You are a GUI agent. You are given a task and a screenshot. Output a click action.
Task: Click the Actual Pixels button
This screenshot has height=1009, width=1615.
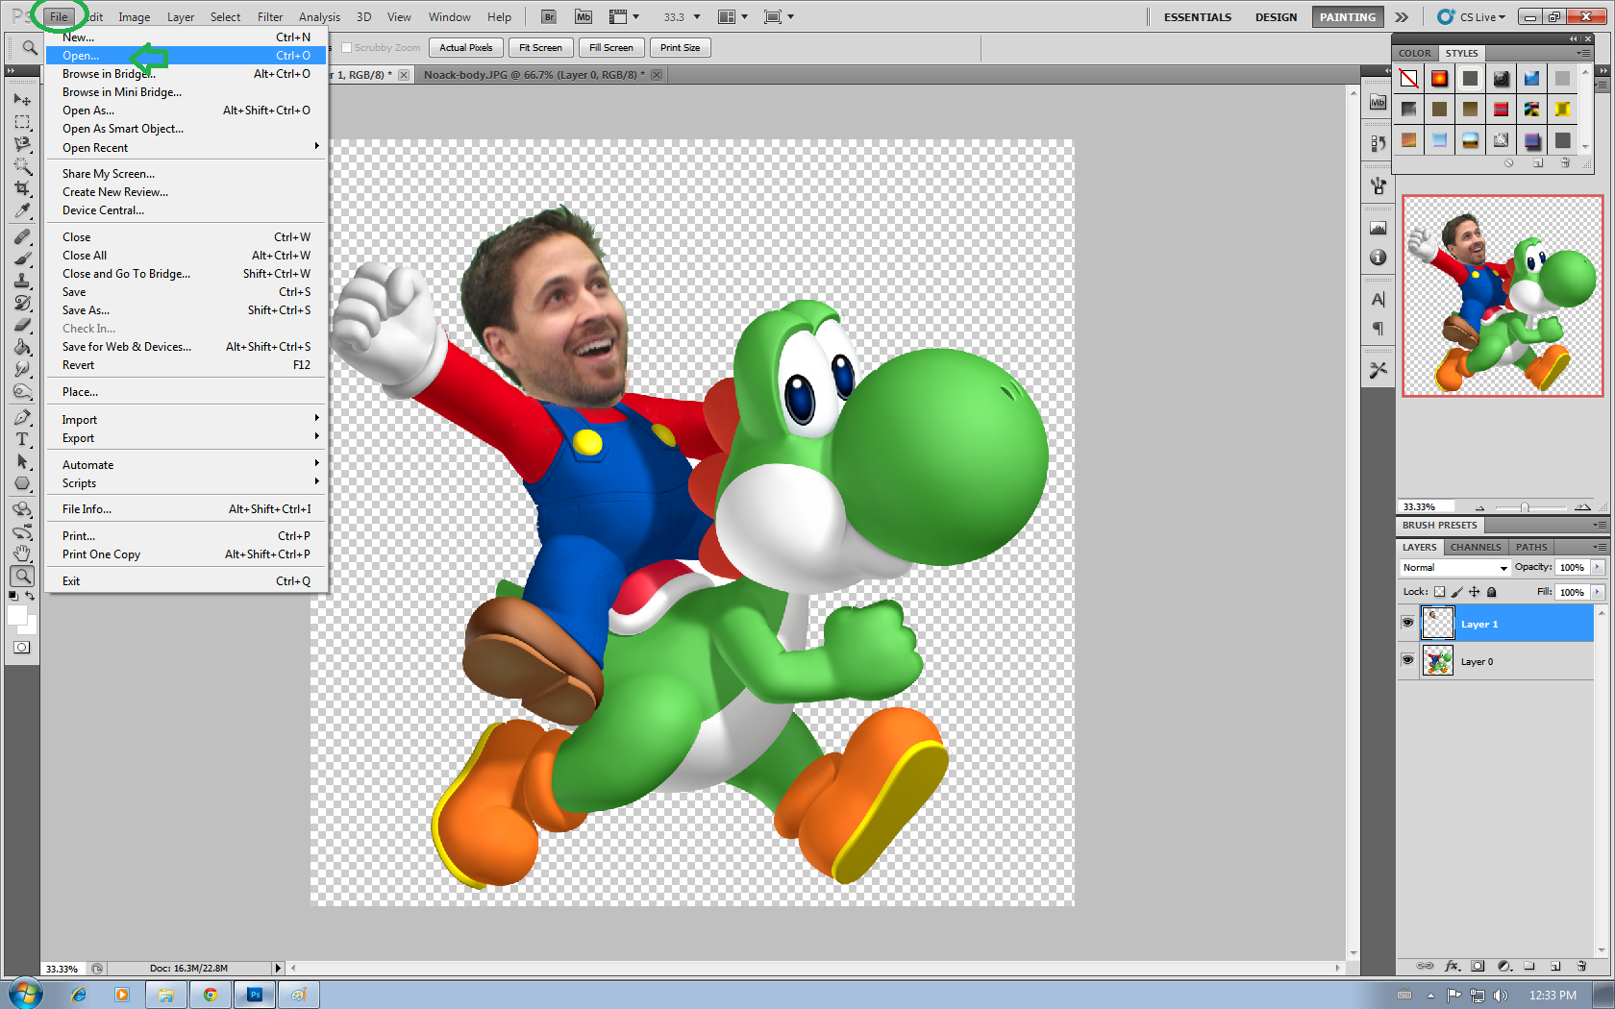(465, 47)
